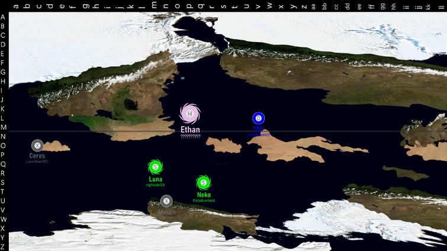Click column label kk in top ruler
The width and height of the screenshot is (447, 251).
point(428,7)
